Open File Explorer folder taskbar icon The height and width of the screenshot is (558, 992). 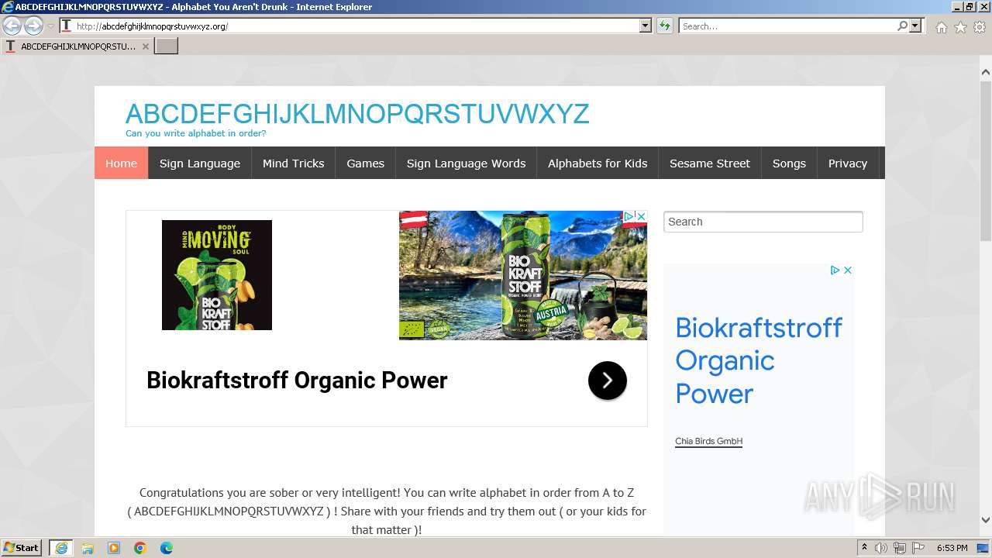click(x=88, y=548)
